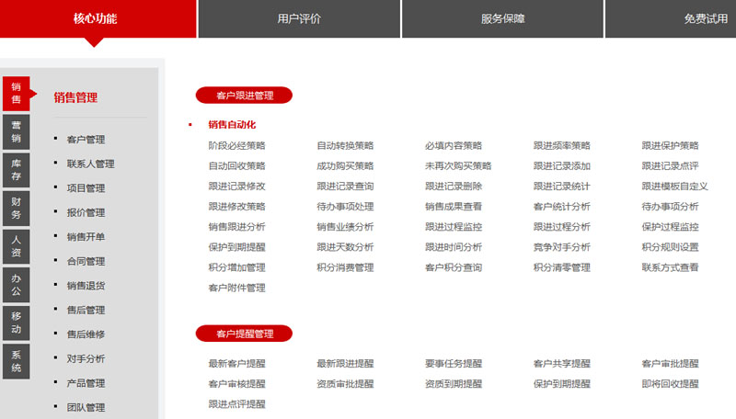
Task: Open the 办公 sidebar category
Action: coord(17,284)
